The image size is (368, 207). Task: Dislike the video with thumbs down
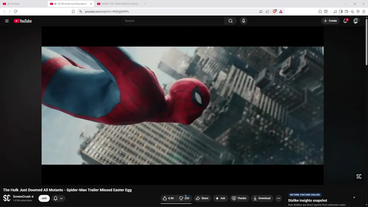tap(184, 198)
